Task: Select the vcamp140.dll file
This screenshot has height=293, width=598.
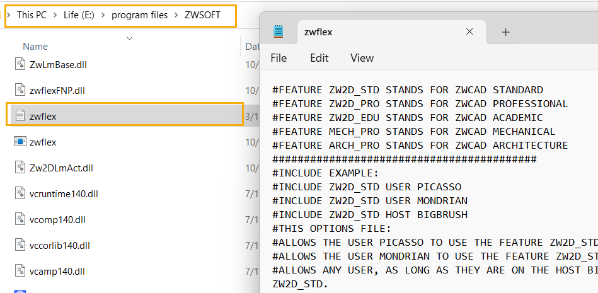Action: click(57, 272)
